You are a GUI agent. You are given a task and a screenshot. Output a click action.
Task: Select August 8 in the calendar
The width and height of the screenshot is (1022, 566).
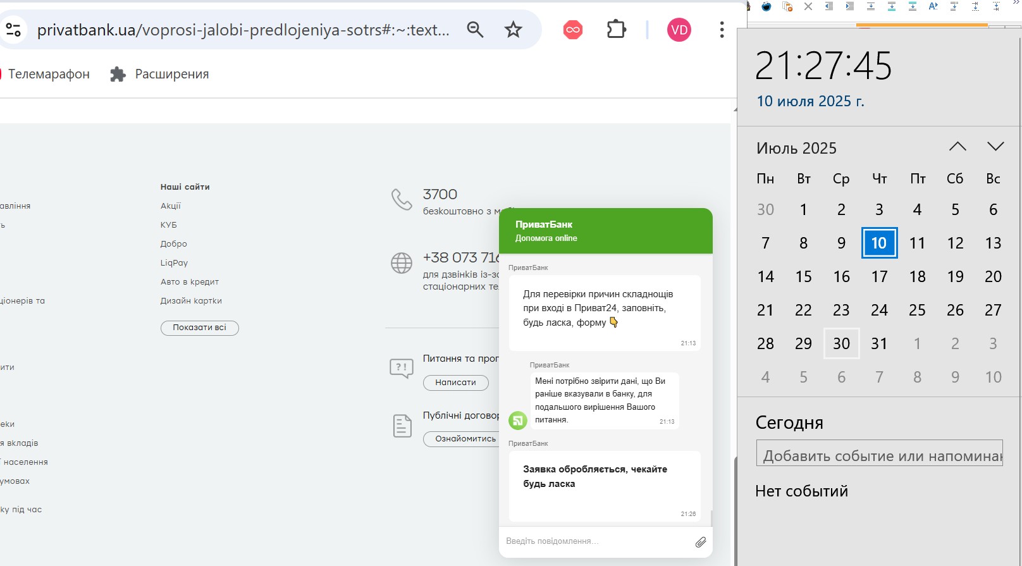click(x=917, y=377)
